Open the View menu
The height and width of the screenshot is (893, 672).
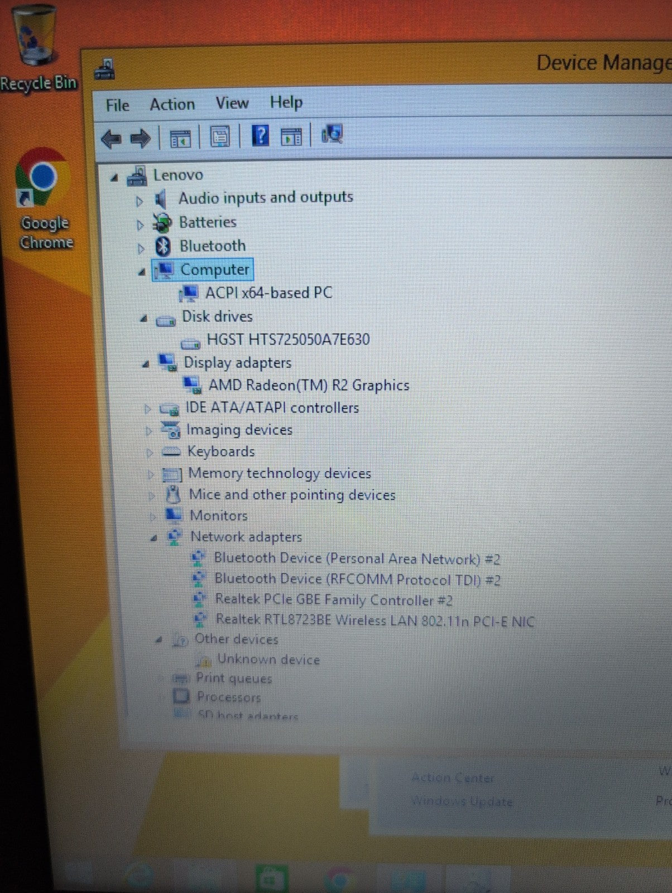point(232,103)
